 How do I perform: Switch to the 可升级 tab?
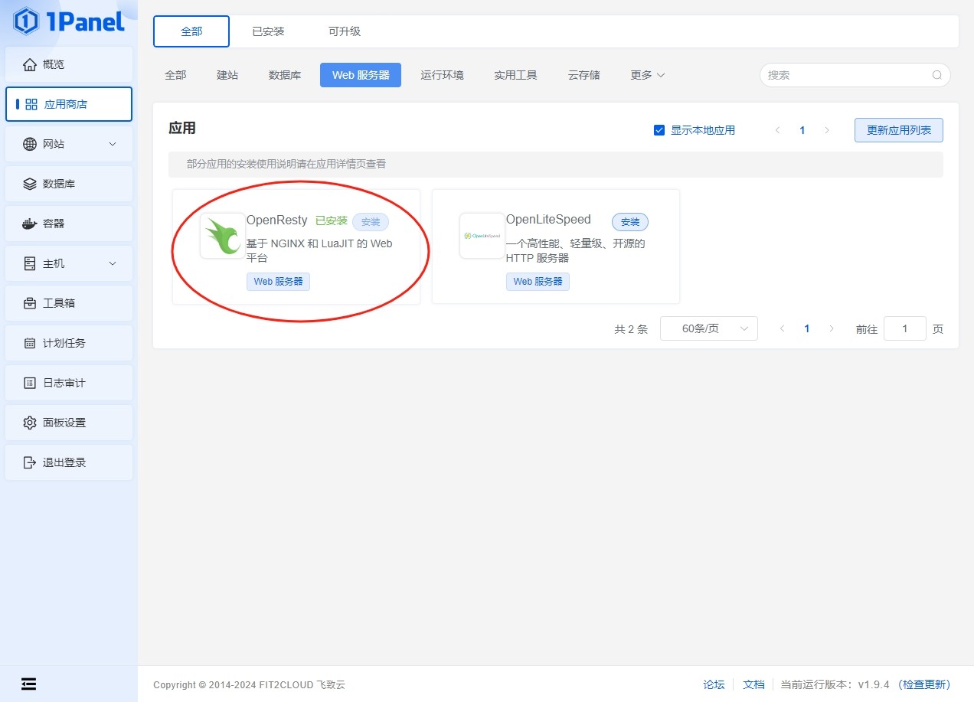(345, 31)
